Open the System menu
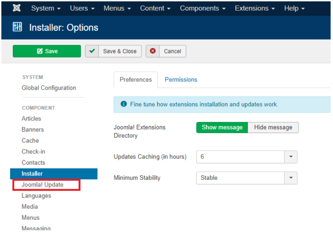Screen dimensions: 333x233 (46, 8)
